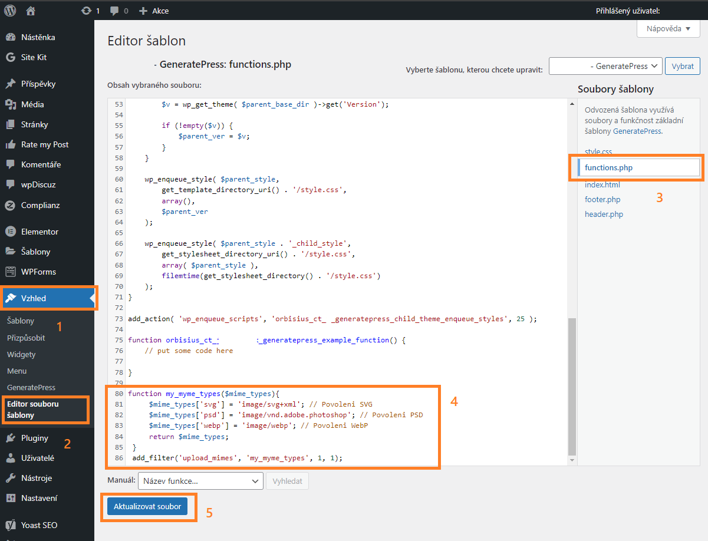Click the Elementor icon in sidebar
Image resolution: width=708 pixels, height=541 pixels.
click(x=10, y=232)
